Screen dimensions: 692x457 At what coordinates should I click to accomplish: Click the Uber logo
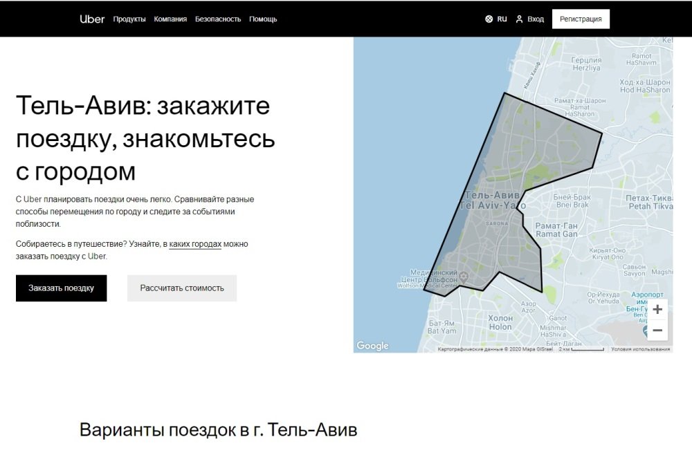(x=92, y=19)
